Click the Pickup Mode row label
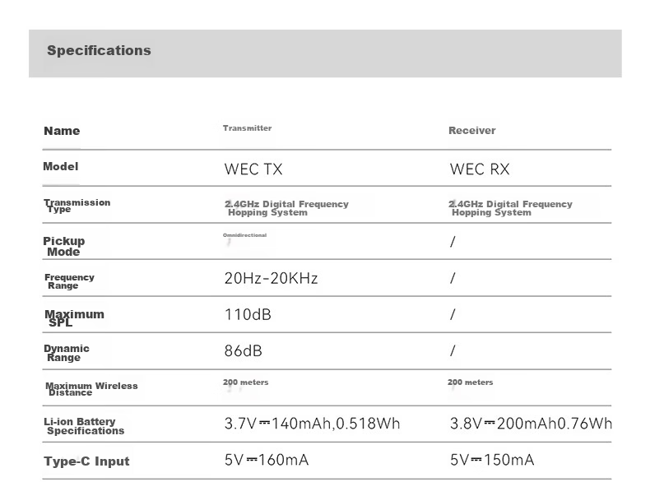 64,246
